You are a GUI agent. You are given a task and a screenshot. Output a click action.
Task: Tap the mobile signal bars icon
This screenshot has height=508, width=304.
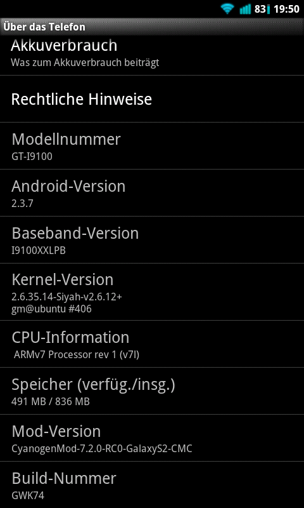click(245, 9)
